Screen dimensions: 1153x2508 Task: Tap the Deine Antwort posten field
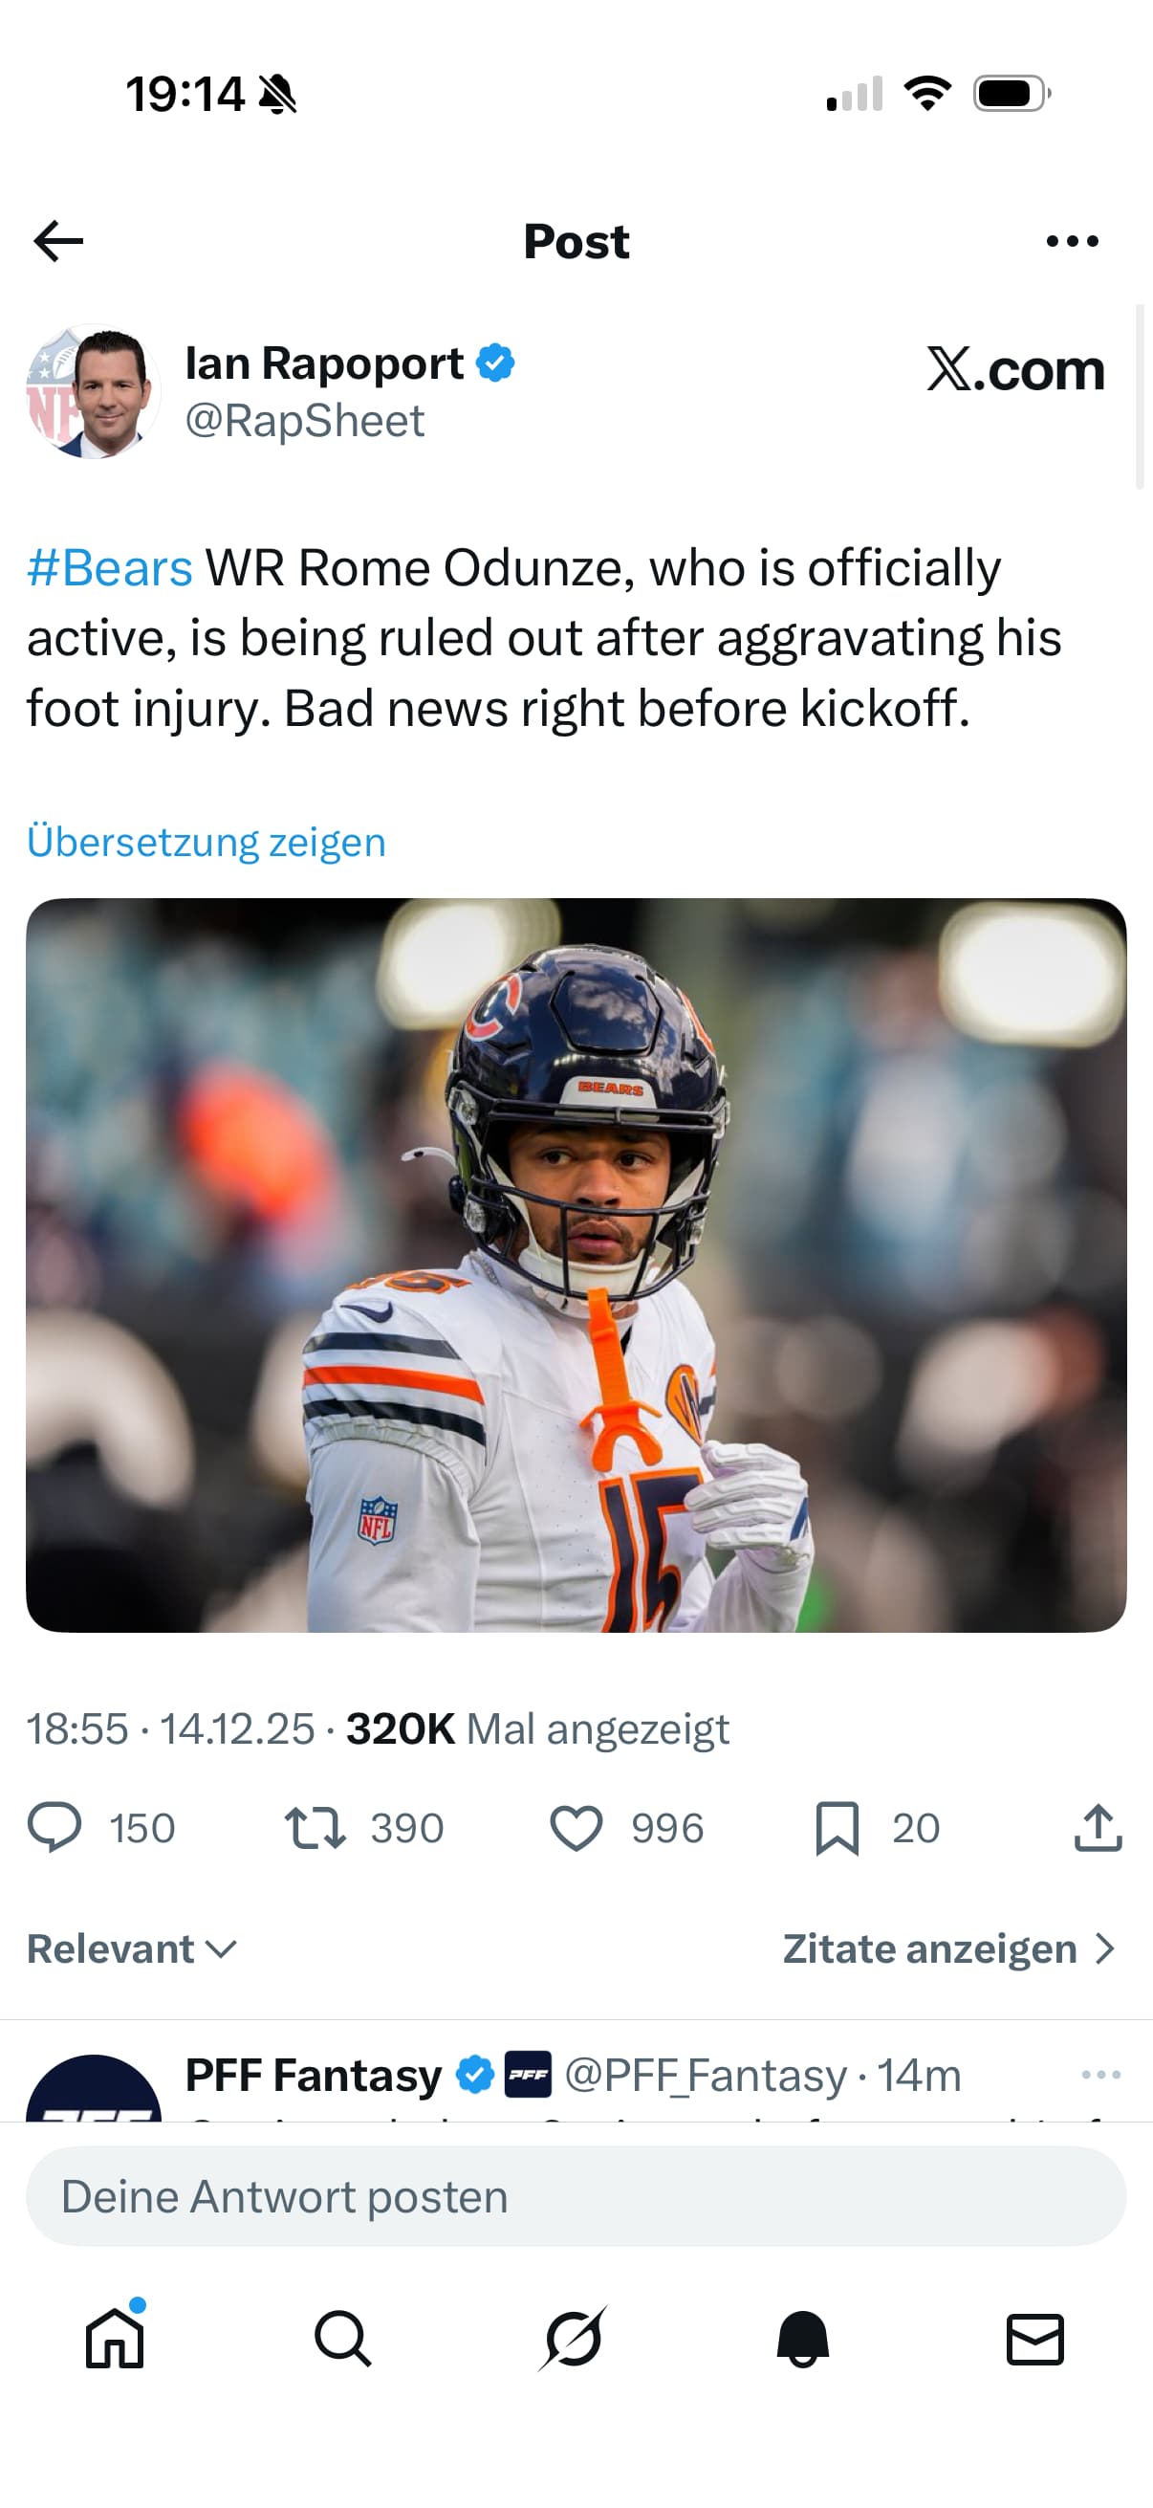click(x=576, y=2196)
